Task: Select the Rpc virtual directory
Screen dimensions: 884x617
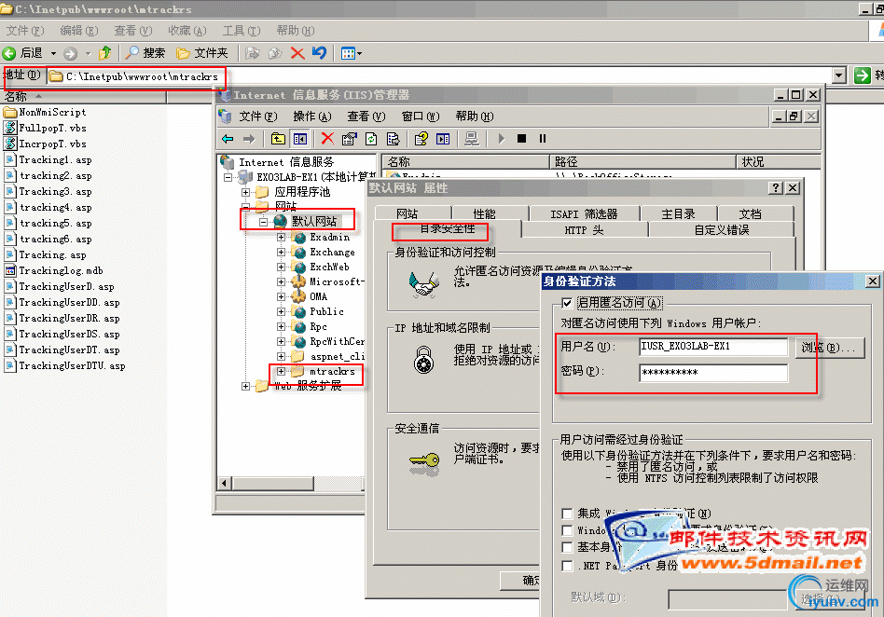Action: pyautogui.click(x=318, y=327)
